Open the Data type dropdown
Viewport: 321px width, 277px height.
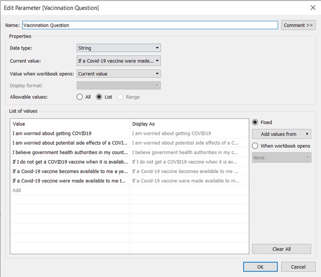pos(119,48)
